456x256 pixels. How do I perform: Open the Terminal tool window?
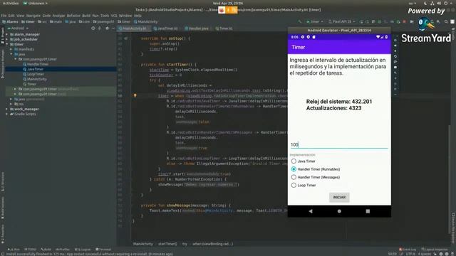coord(103,250)
